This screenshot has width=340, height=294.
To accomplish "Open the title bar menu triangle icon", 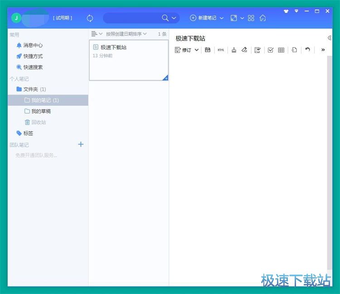I will [296, 11].
